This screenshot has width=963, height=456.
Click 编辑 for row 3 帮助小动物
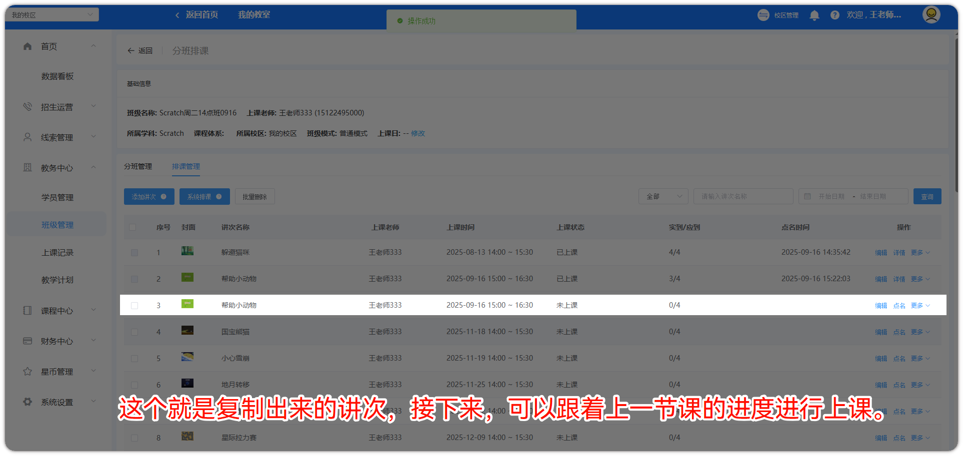881,306
